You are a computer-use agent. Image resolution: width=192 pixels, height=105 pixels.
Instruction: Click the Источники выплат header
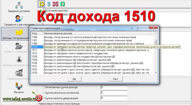click(x=95, y=11)
